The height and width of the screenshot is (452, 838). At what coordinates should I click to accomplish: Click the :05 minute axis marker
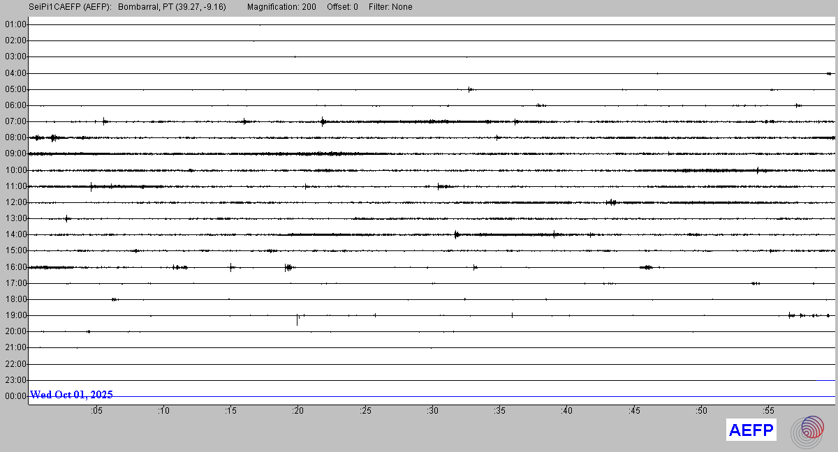(x=96, y=411)
